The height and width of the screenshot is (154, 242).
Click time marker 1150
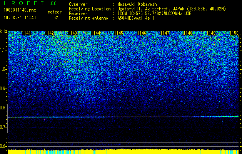pyautogui.click(x=234, y=33)
